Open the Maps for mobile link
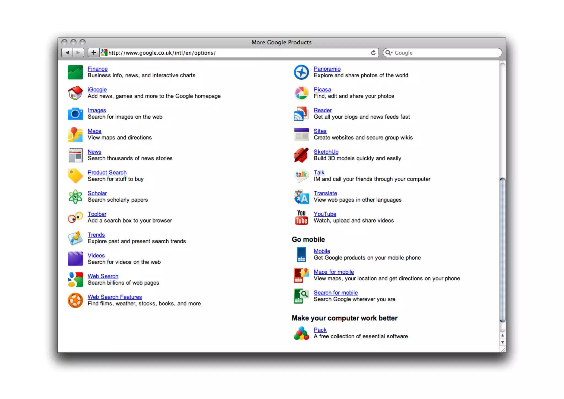The width and height of the screenshot is (564, 399). (x=333, y=272)
